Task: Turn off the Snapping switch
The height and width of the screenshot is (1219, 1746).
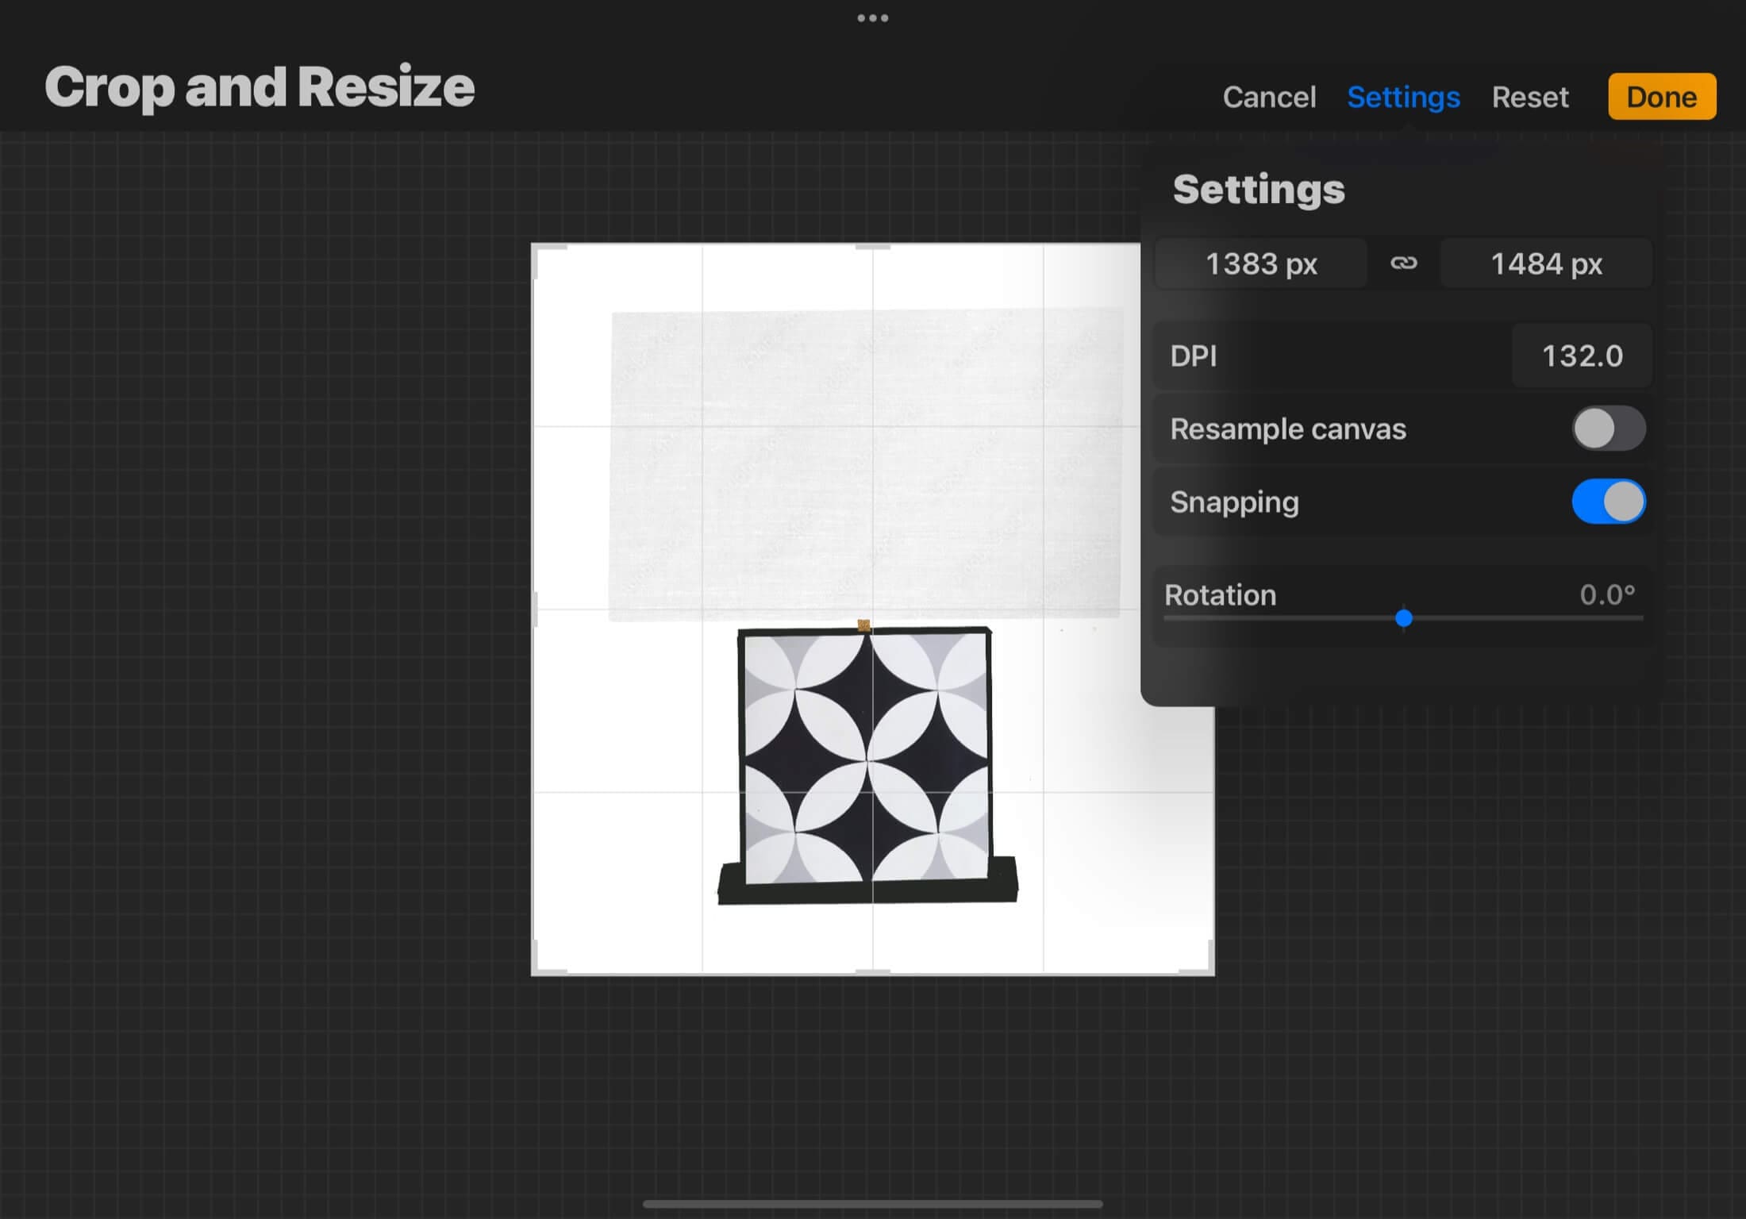Action: click(x=1608, y=502)
